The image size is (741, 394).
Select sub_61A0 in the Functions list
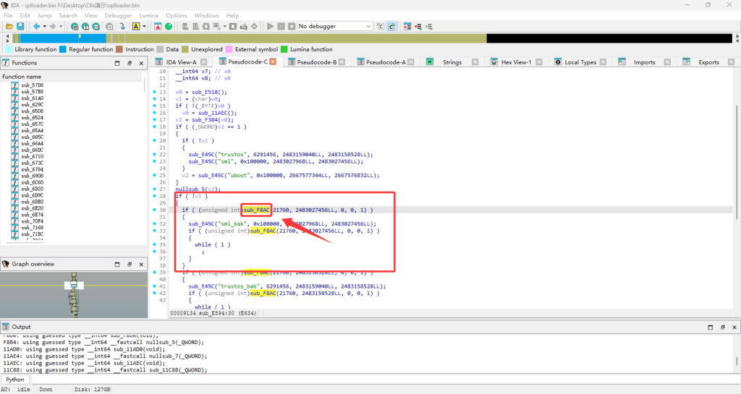(32, 98)
